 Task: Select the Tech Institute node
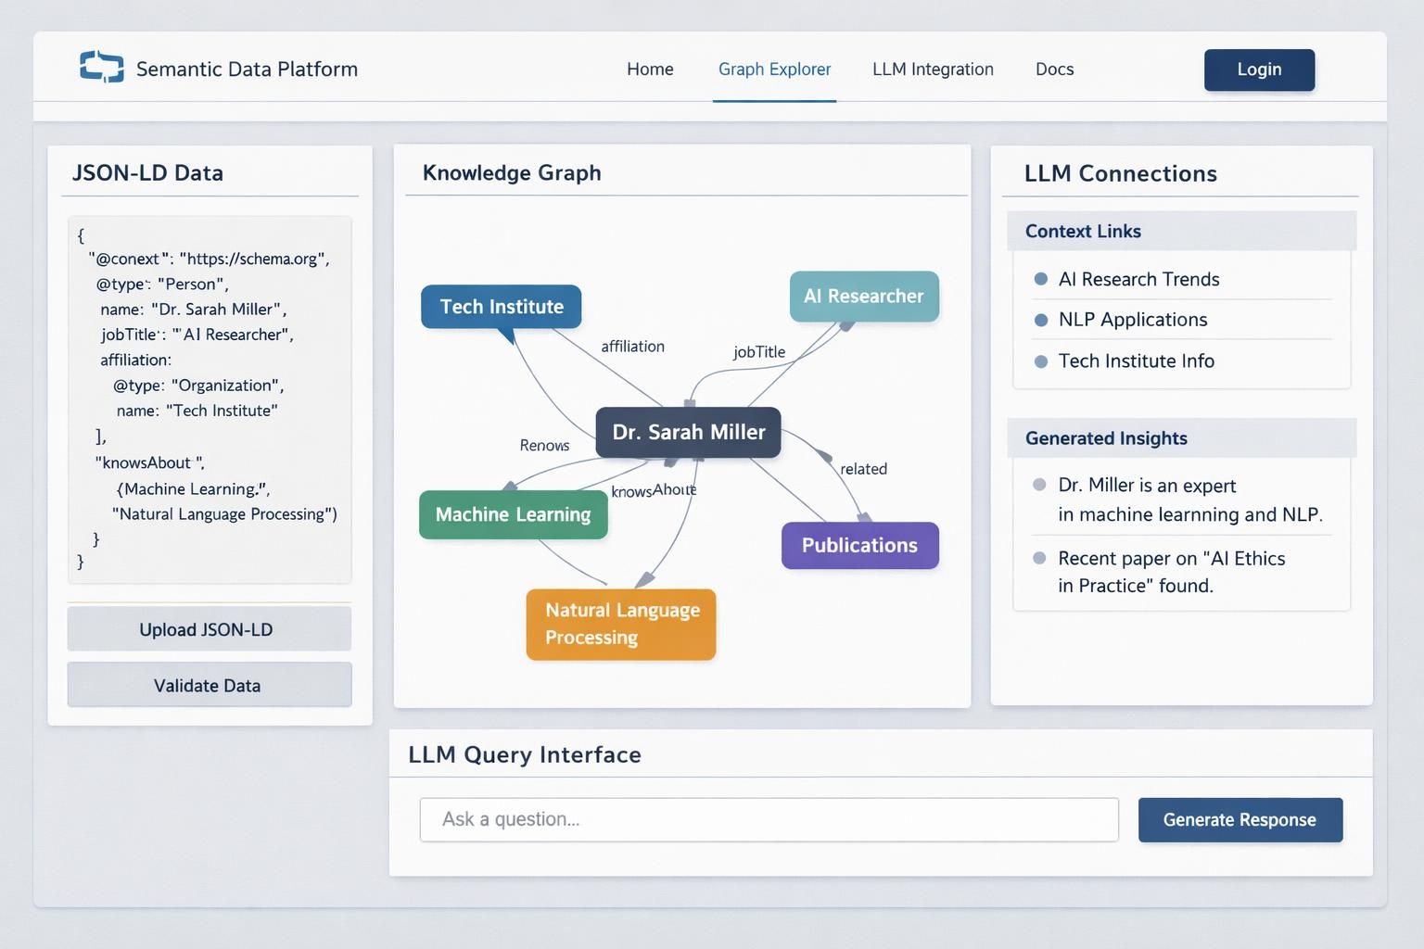coord(501,307)
